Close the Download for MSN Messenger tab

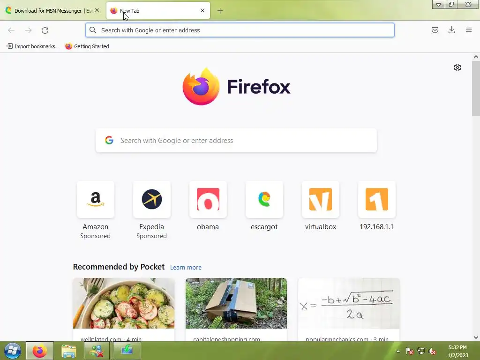pyautogui.click(x=97, y=10)
